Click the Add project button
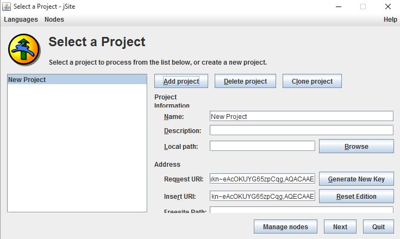The height and width of the screenshot is (239, 400). [181, 81]
